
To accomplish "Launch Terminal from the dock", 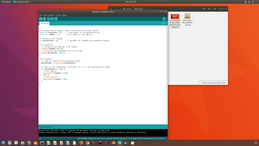I will pos(42,143).
